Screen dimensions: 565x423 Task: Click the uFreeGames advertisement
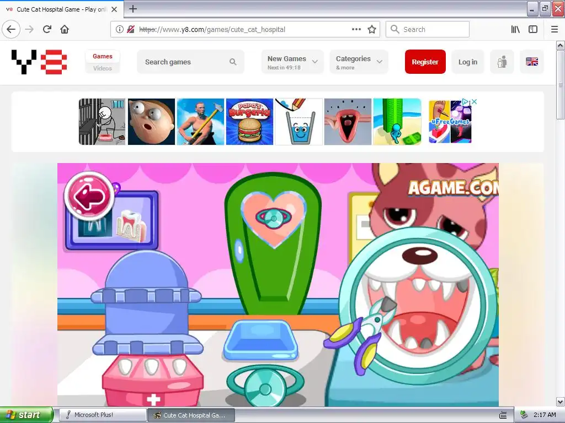tap(450, 122)
